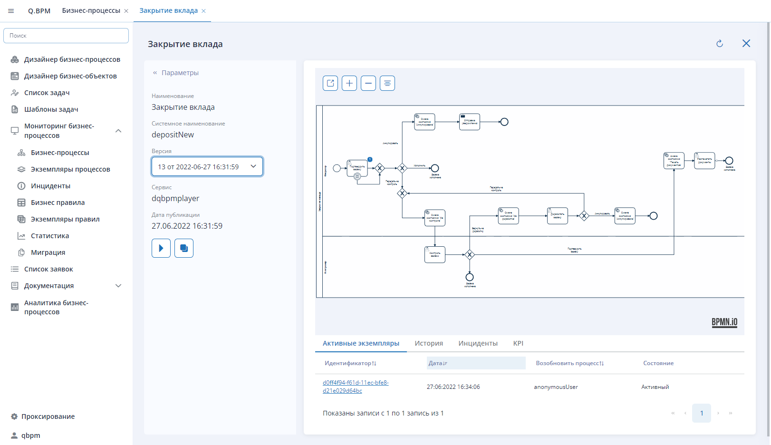Click the Доработать заявку task node
Viewport: 771px width, 445px height.
pyautogui.click(x=558, y=216)
